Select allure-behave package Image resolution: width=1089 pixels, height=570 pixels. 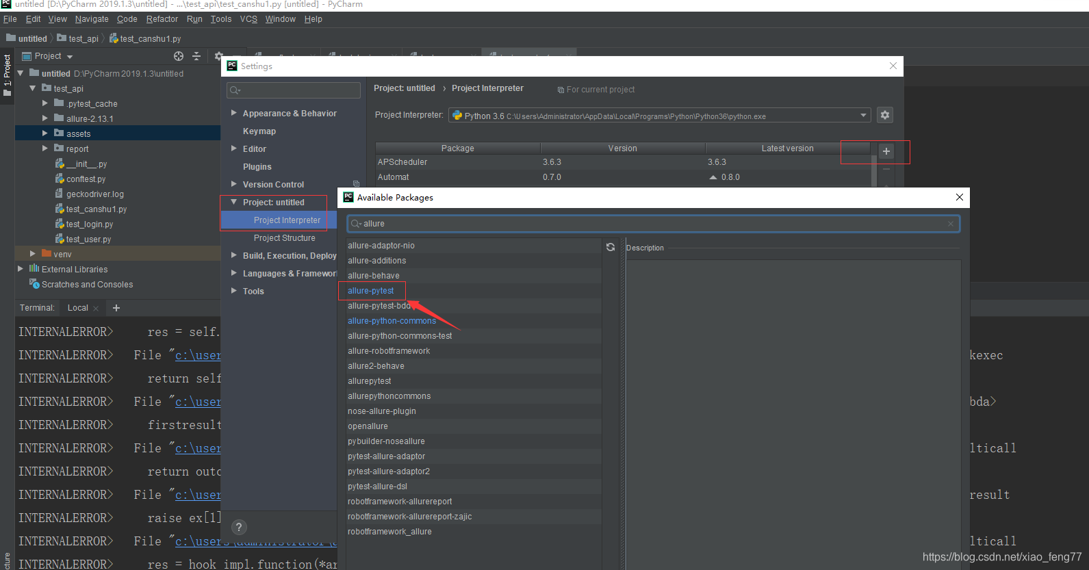(x=374, y=276)
